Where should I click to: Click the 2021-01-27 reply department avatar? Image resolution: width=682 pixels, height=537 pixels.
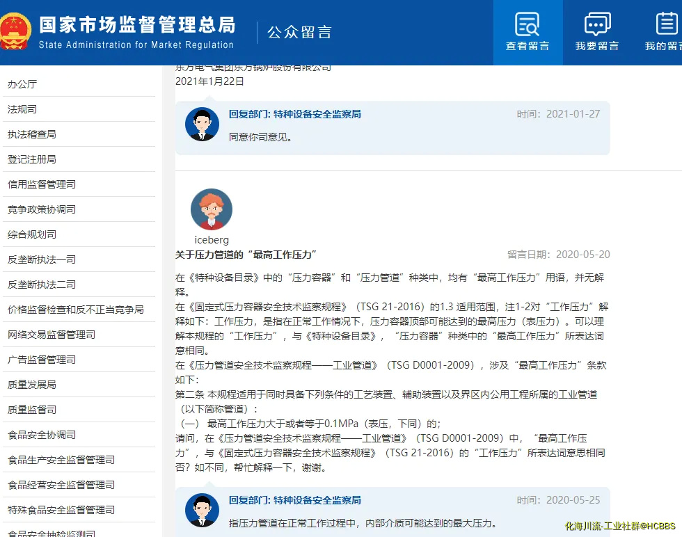pos(202,125)
